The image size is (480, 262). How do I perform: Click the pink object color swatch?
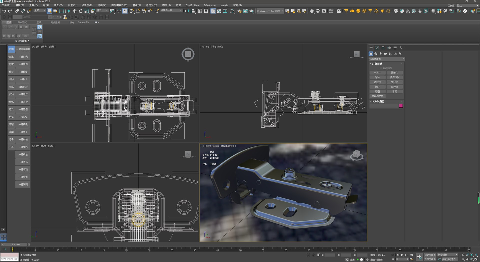401,106
